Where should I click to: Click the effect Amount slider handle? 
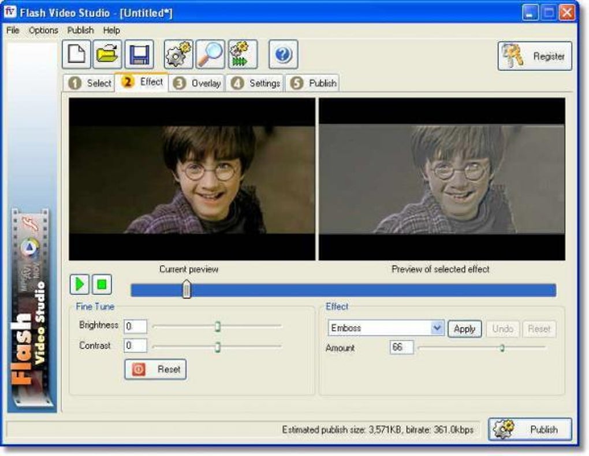[x=502, y=348]
